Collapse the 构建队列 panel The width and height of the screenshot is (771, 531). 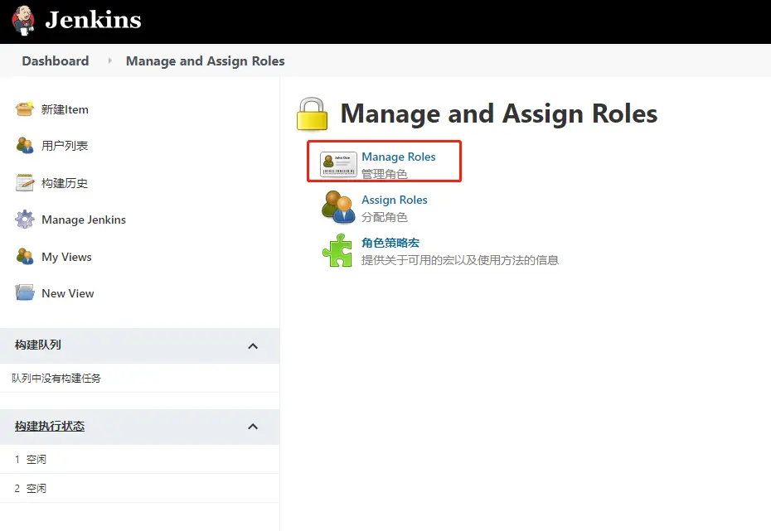(x=253, y=345)
